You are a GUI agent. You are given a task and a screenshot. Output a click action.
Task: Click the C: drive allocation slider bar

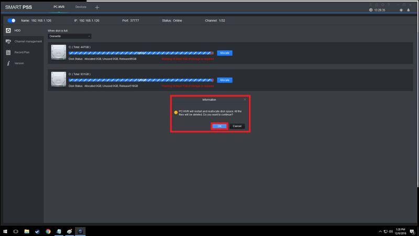click(x=141, y=53)
